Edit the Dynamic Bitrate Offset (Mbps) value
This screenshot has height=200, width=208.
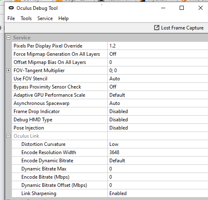tap(158, 185)
